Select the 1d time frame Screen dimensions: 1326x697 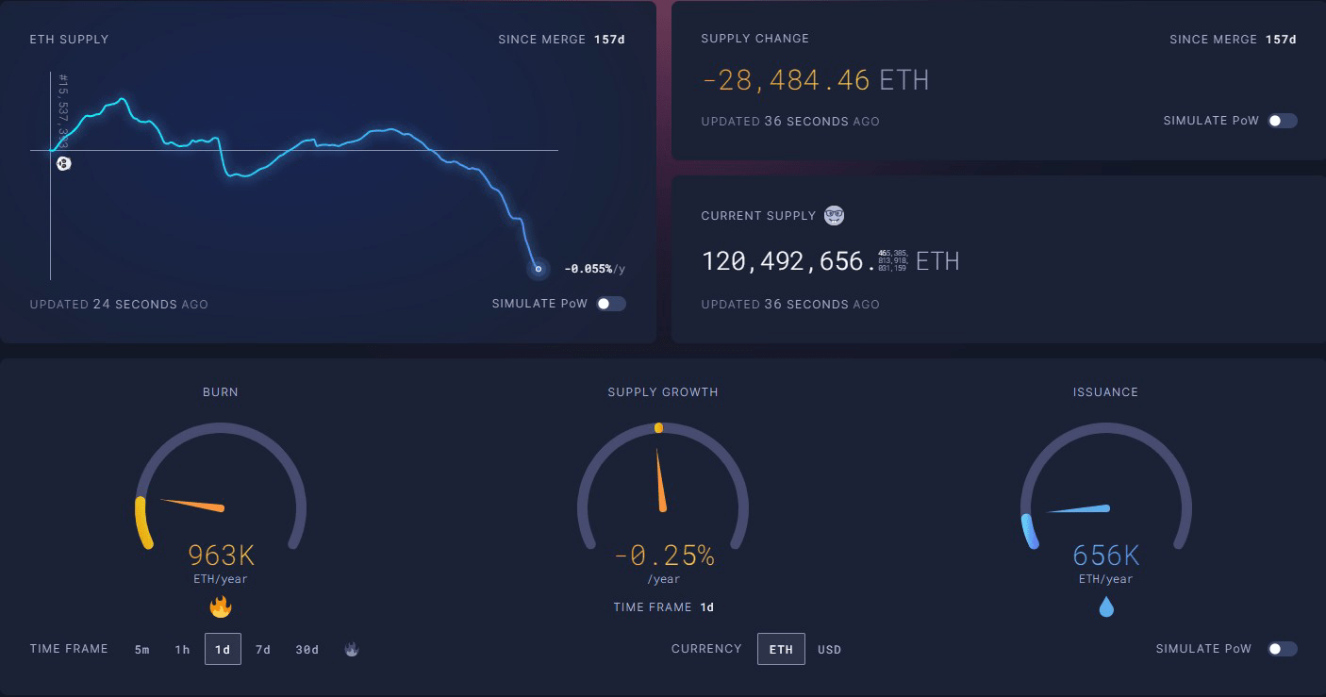click(223, 649)
